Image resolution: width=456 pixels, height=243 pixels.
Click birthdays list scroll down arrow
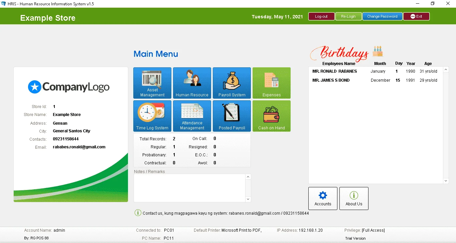pyautogui.click(x=446, y=181)
